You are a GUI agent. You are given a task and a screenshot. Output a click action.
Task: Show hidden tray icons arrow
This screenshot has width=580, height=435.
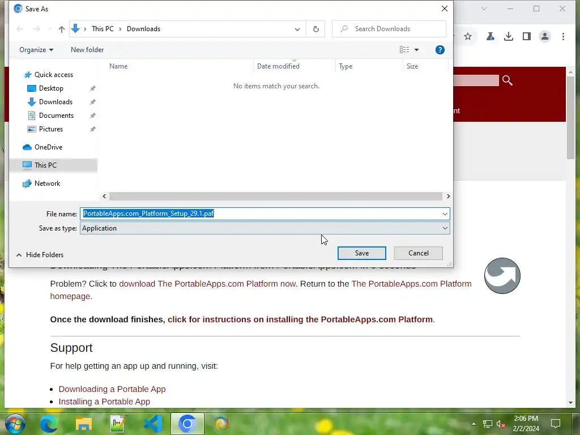pos(474,424)
